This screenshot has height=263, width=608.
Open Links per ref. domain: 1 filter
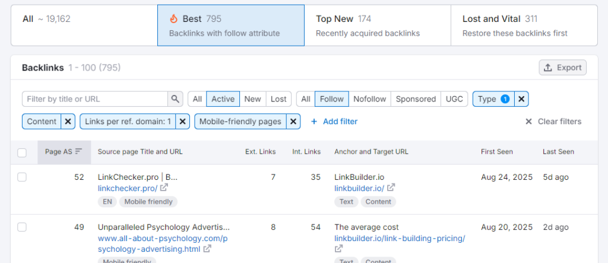pos(128,122)
